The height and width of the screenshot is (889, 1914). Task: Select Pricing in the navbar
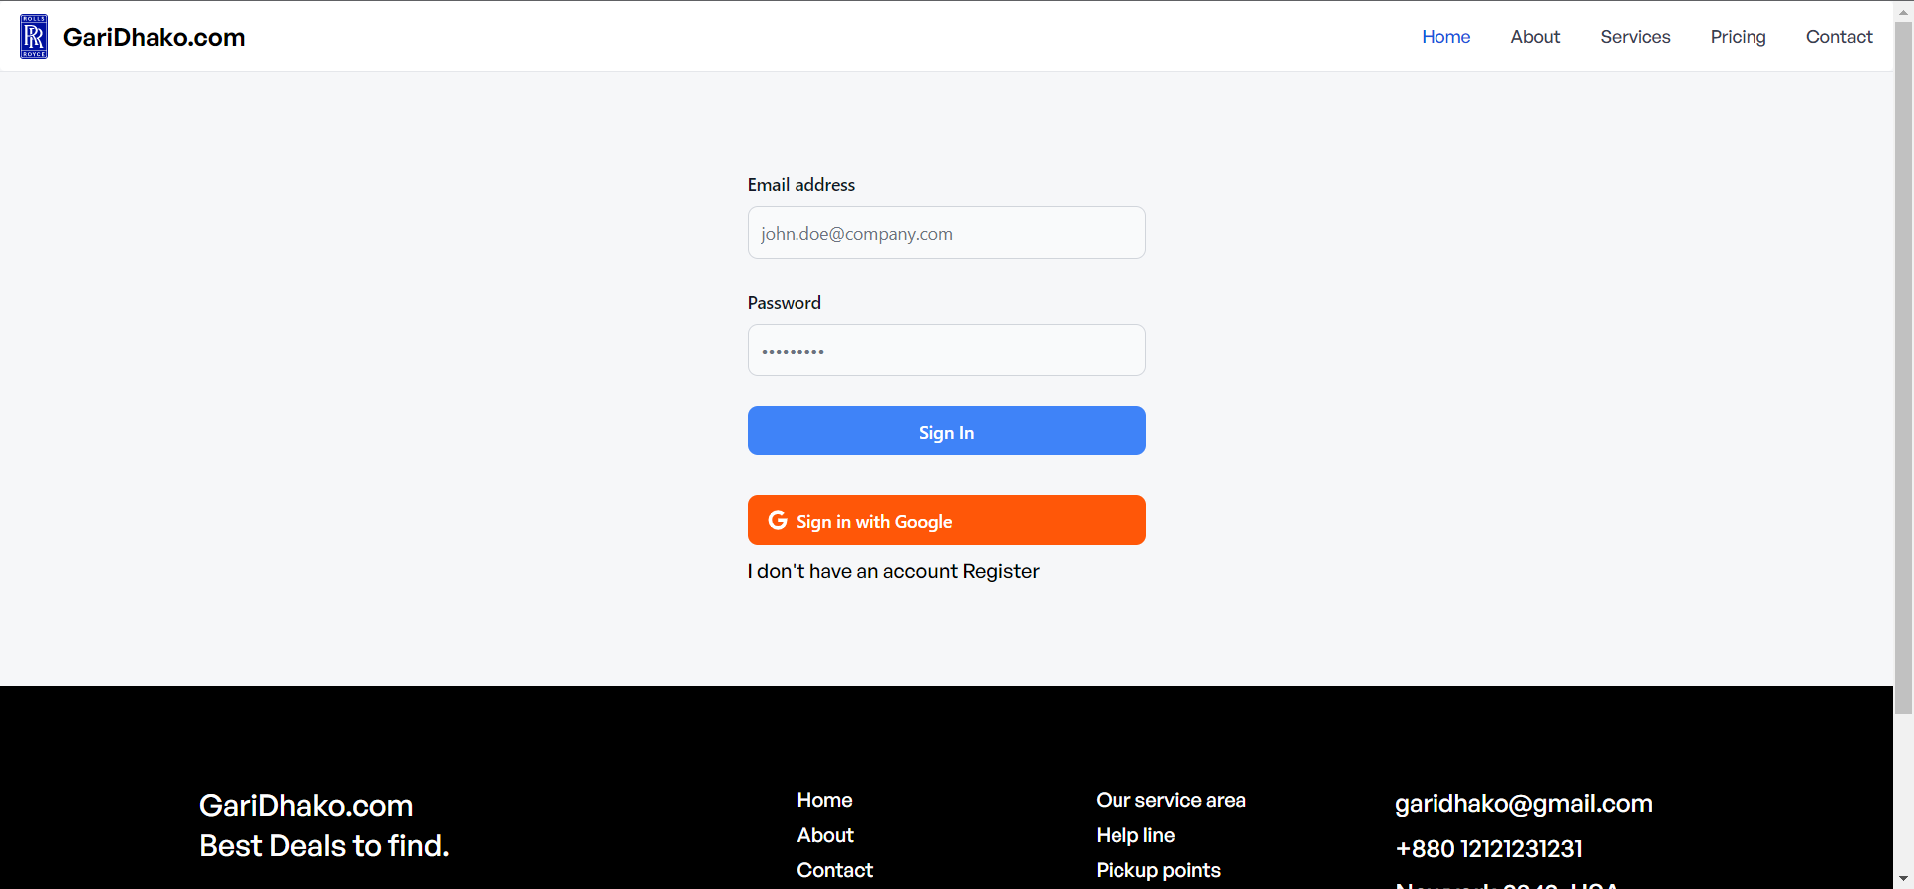coord(1738,37)
